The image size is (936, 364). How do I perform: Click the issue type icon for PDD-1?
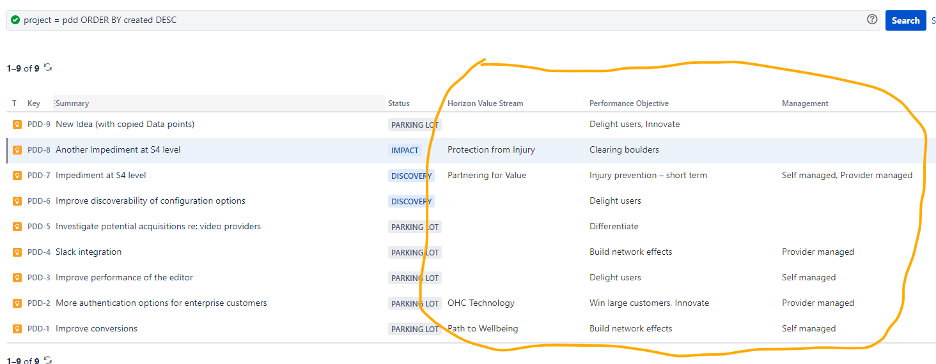pos(17,329)
